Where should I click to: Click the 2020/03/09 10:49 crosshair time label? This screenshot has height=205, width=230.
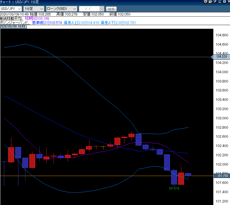click(x=13, y=26)
